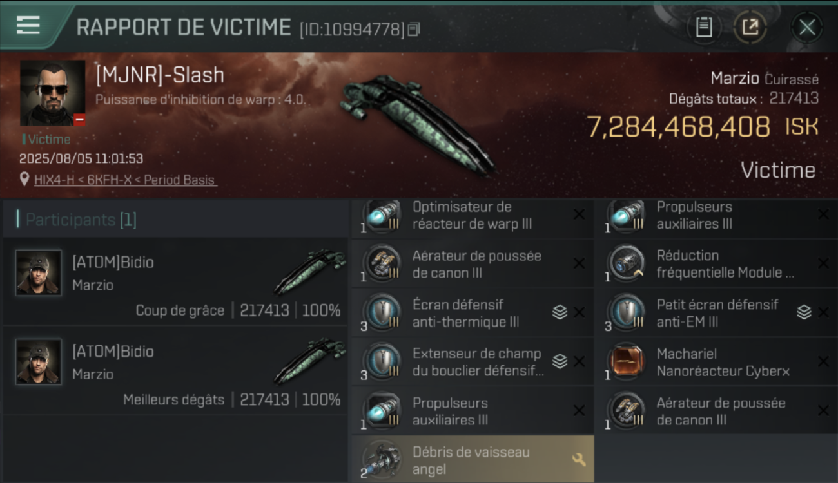Image resolution: width=838 pixels, height=483 pixels.
Task: Open the clipboard notes icon
Action: (704, 27)
